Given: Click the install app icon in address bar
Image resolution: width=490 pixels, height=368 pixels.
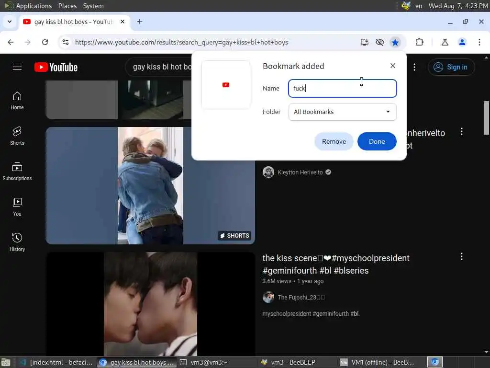Looking at the screenshot, I should coord(364,42).
